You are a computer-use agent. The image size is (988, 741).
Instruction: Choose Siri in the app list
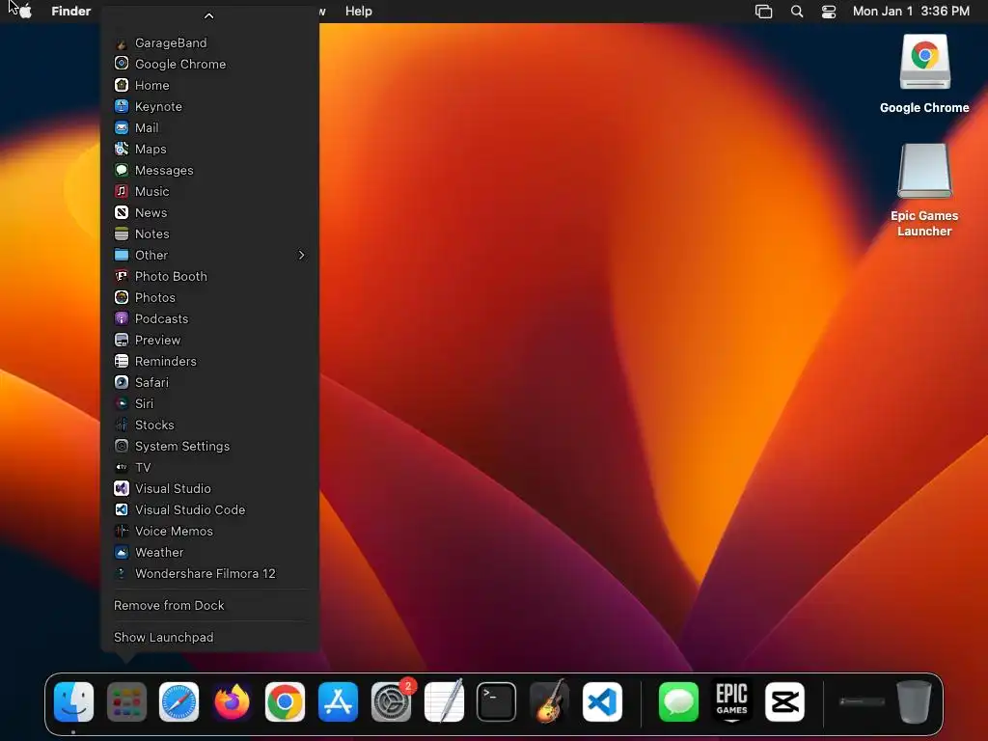coord(209,404)
